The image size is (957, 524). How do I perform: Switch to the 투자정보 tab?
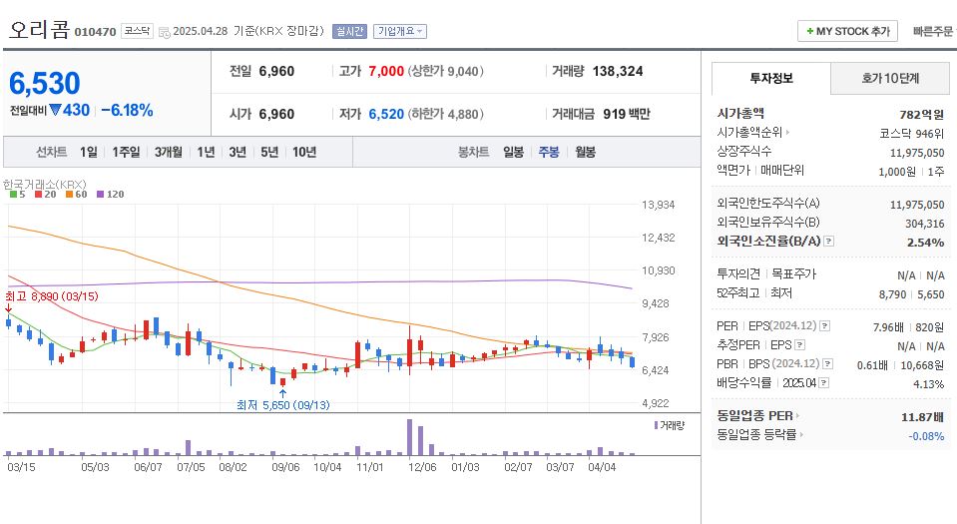[x=770, y=78]
